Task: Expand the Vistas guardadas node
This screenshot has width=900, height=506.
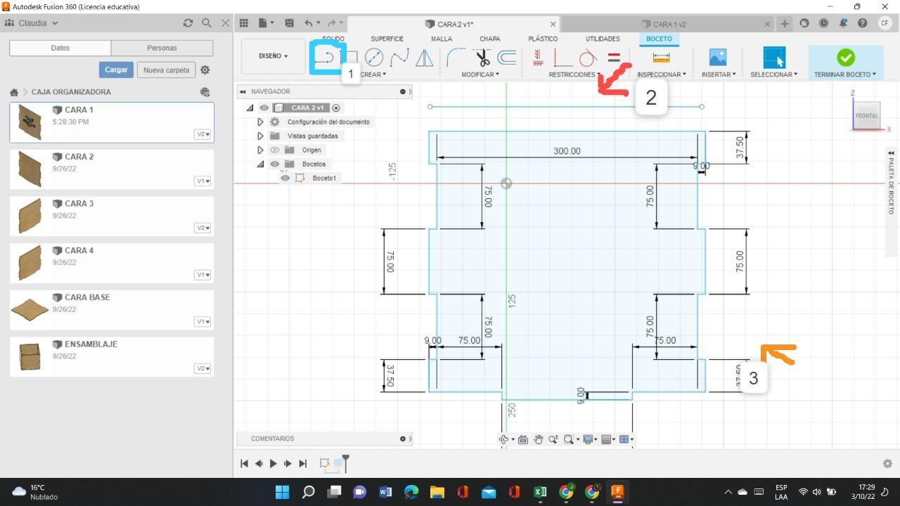Action: point(260,136)
